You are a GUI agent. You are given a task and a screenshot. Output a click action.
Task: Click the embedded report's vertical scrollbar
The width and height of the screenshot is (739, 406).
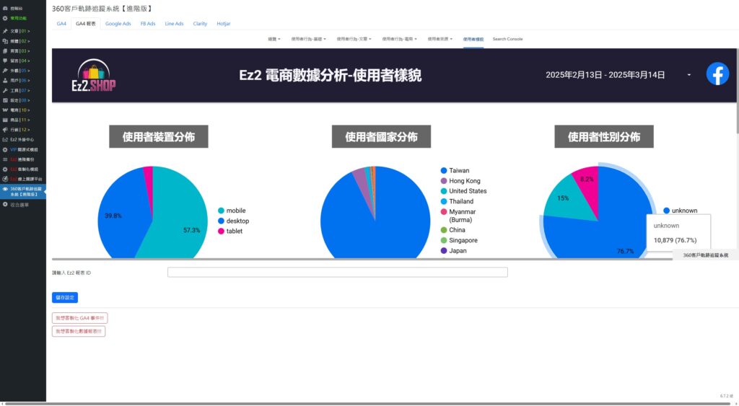737,92
